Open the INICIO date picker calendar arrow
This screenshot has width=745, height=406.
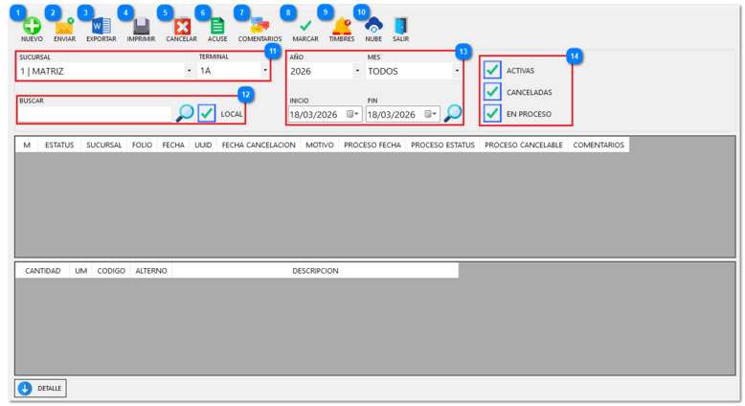pos(353,114)
